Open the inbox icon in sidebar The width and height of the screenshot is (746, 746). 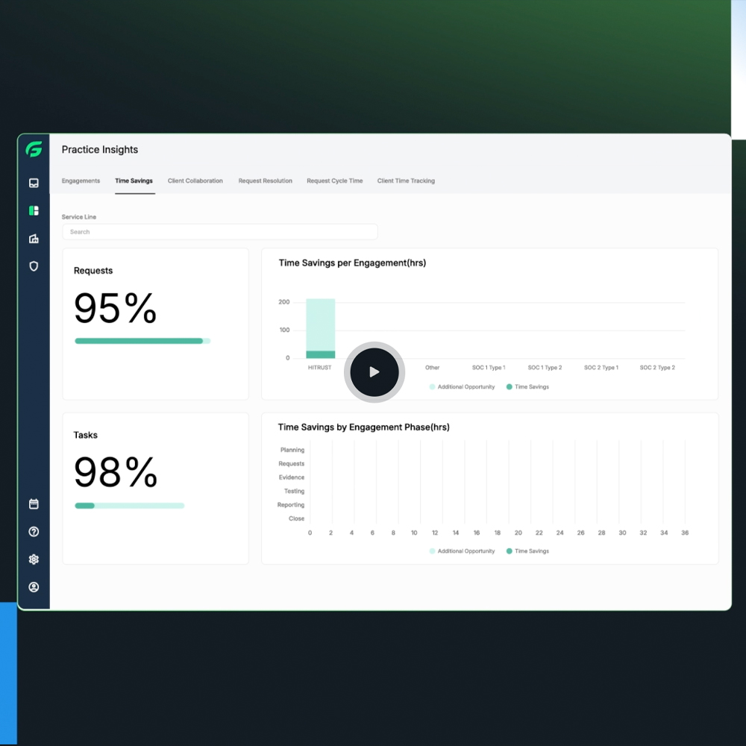coord(34,184)
